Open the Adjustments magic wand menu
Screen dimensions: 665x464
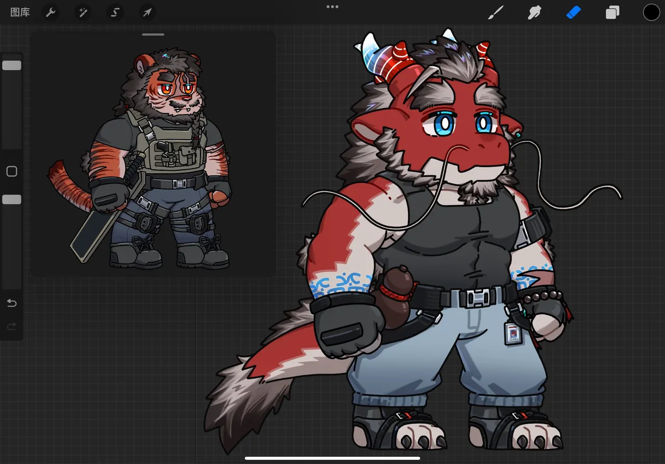tap(83, 12)
